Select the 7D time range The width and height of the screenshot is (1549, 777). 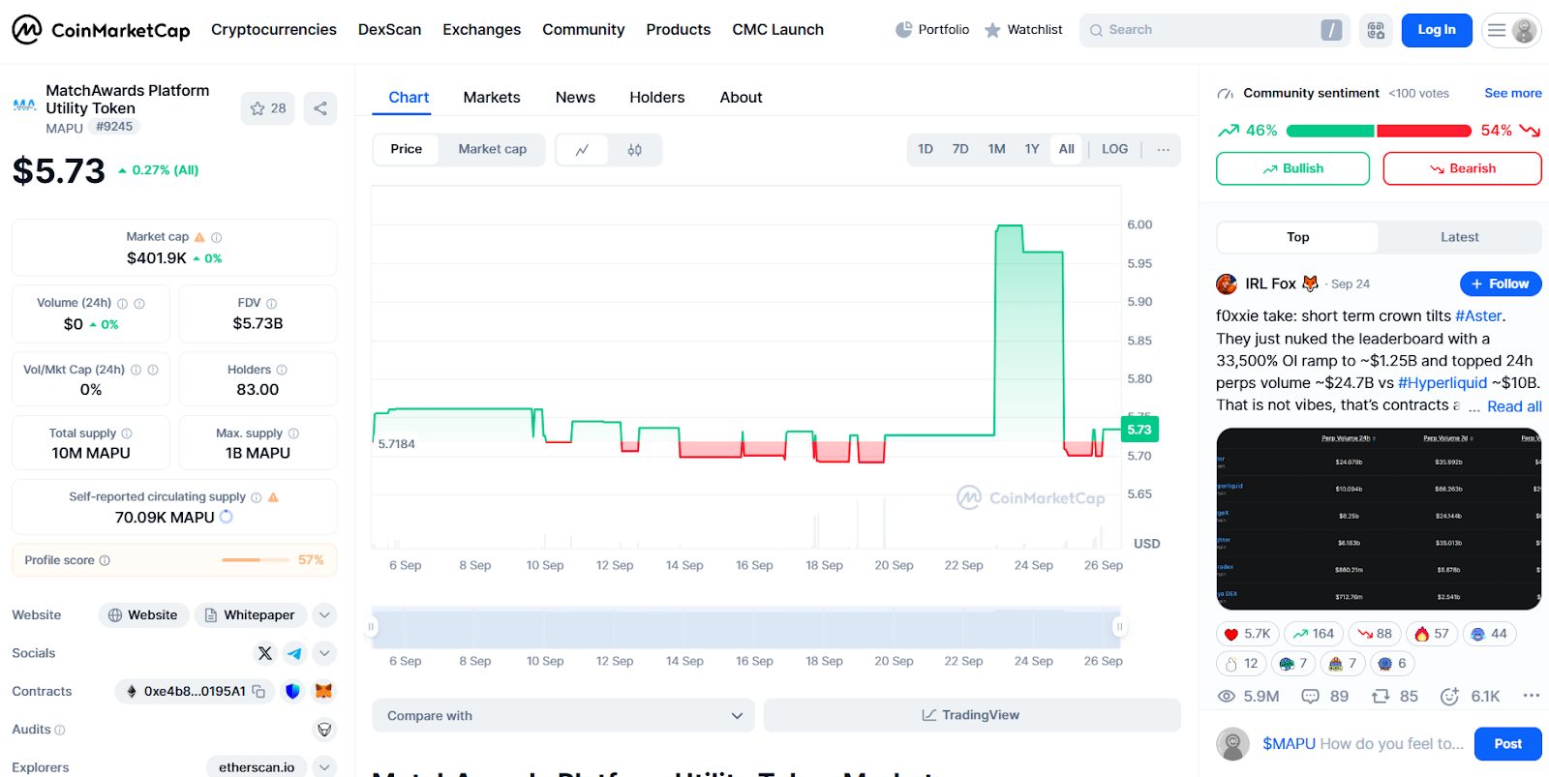pyautogui.click(x=959, y=149)
